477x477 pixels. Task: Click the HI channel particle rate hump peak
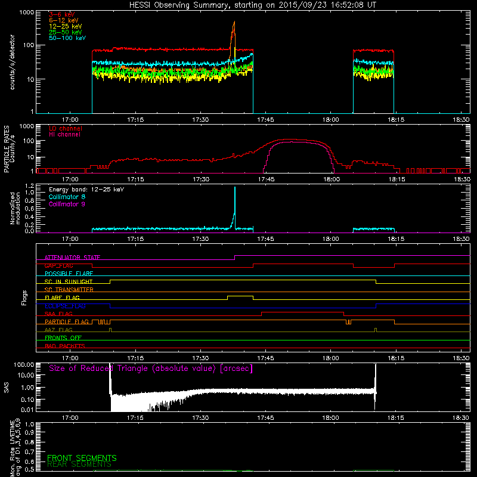(x=291, y=142)
